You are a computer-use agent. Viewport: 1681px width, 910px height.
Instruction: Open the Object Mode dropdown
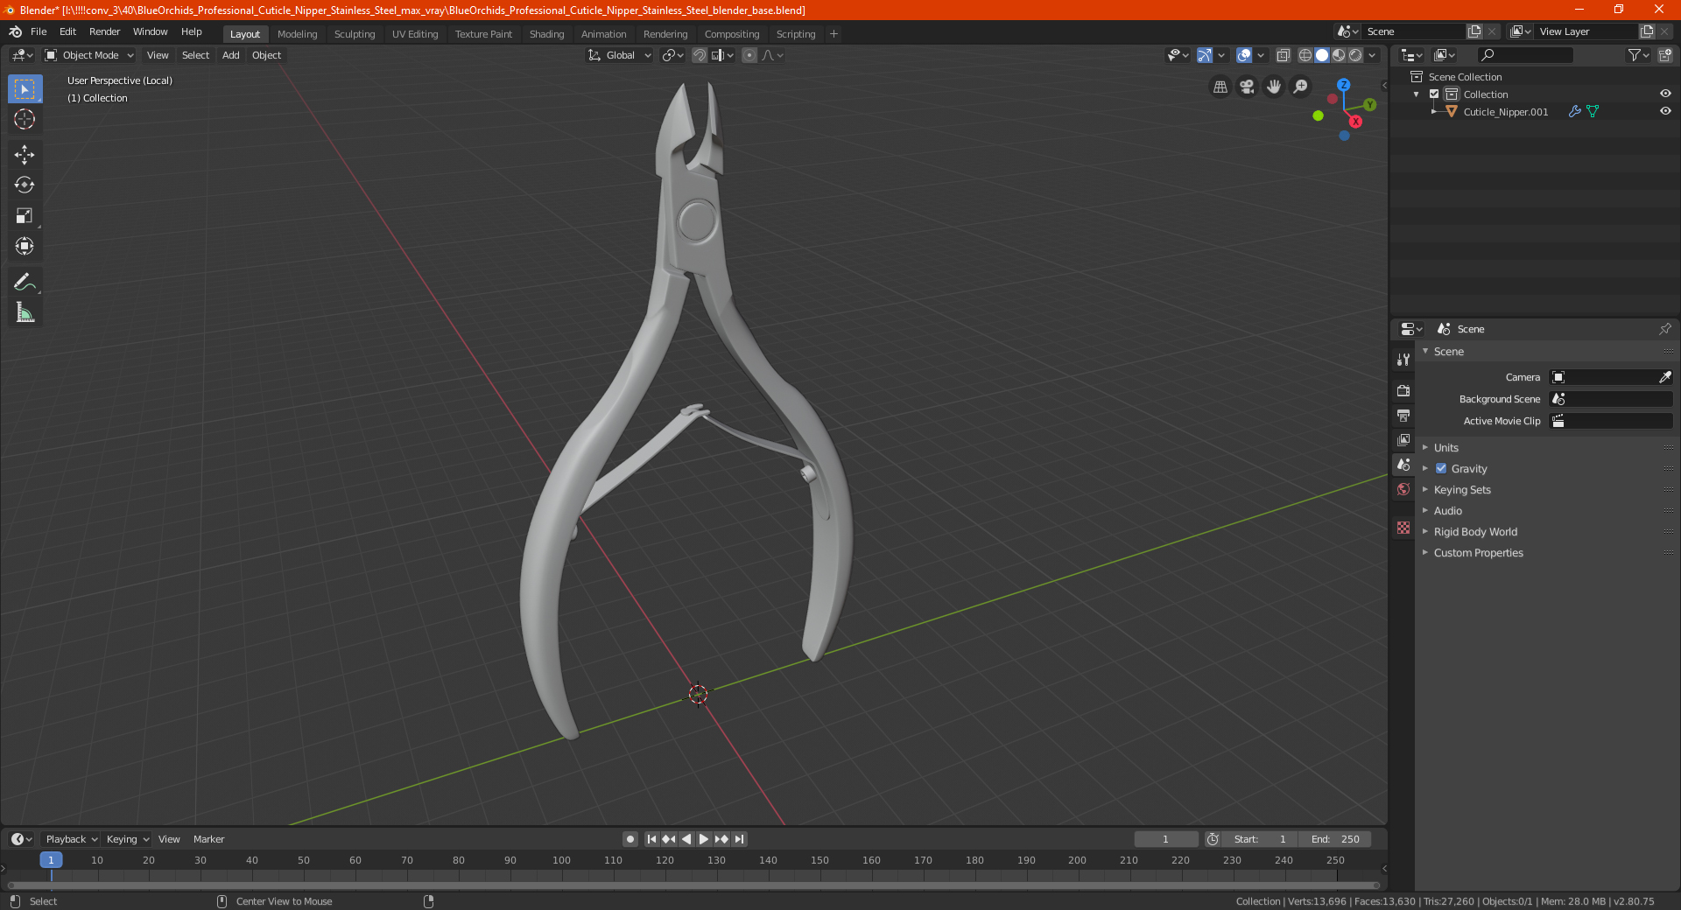89,55
